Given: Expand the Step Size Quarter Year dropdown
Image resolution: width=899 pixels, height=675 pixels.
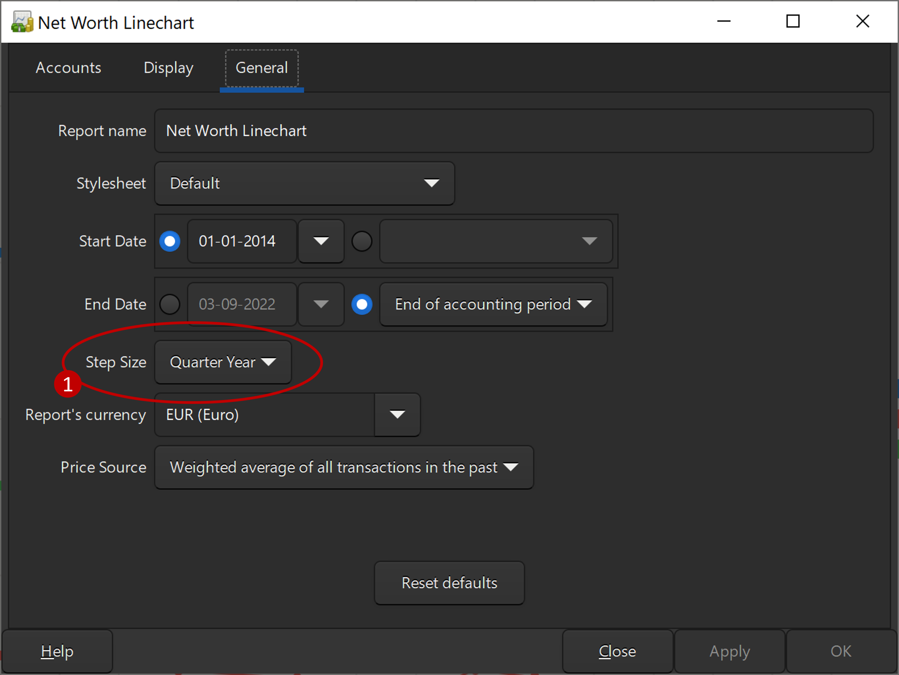Looking at the screenshot, I should (223, 362).
